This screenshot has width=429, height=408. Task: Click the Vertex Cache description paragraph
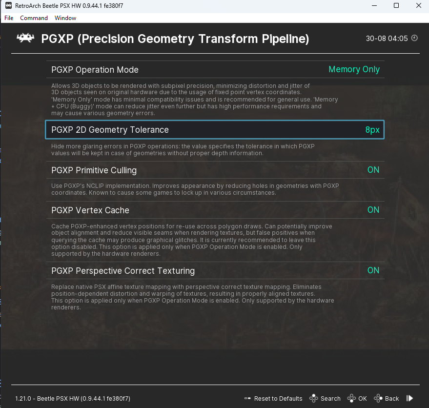click(x=191, y=240)
